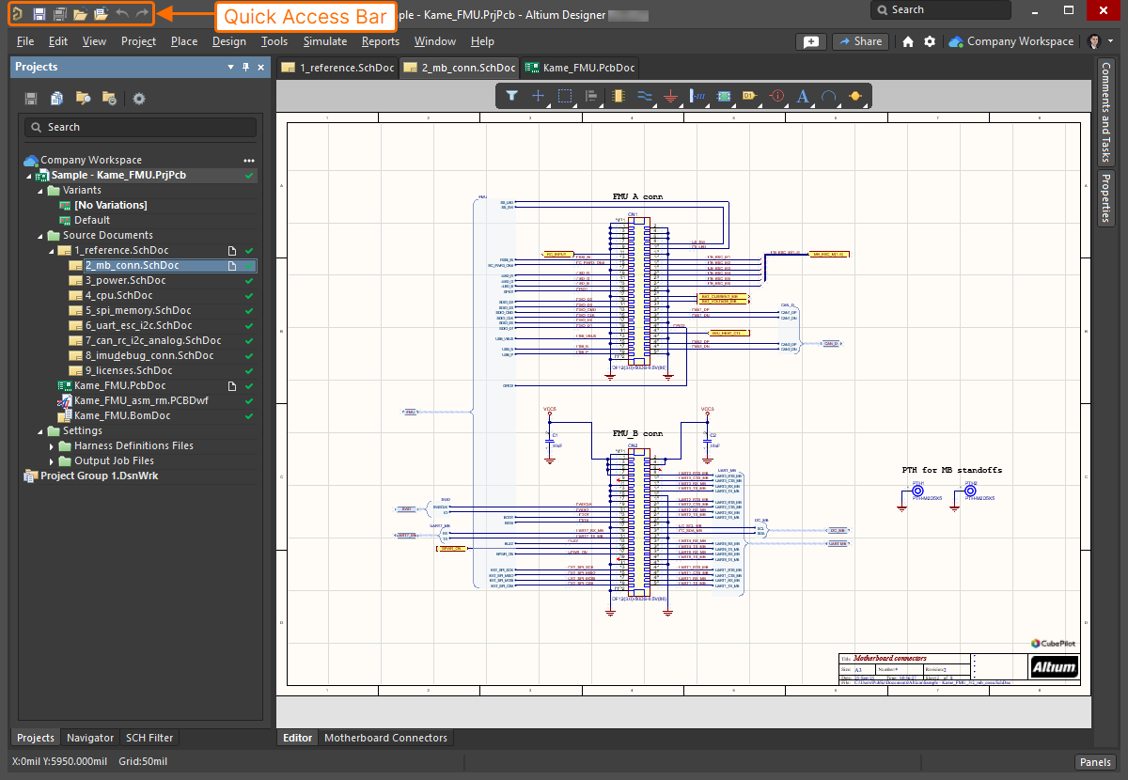Choose the GND power port tool
Viewport: 1128px width, 780px height.
670,96
